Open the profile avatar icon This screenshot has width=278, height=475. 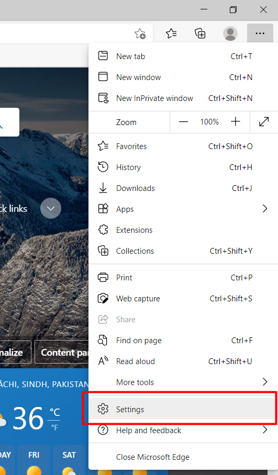coord(230,33)
